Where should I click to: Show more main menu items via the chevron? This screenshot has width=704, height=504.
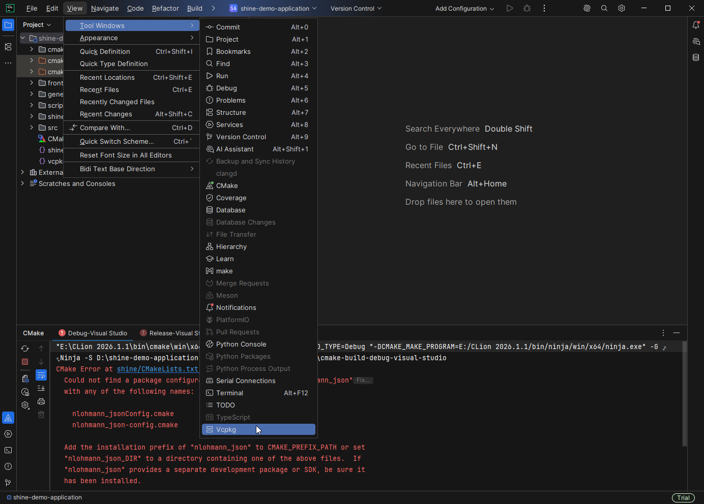(213, 8)
